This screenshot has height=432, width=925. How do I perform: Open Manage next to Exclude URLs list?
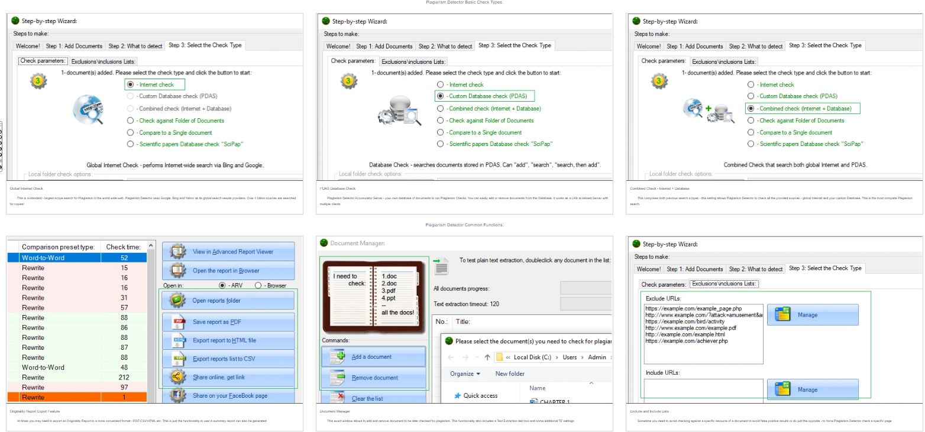click(x=813, y=314)
